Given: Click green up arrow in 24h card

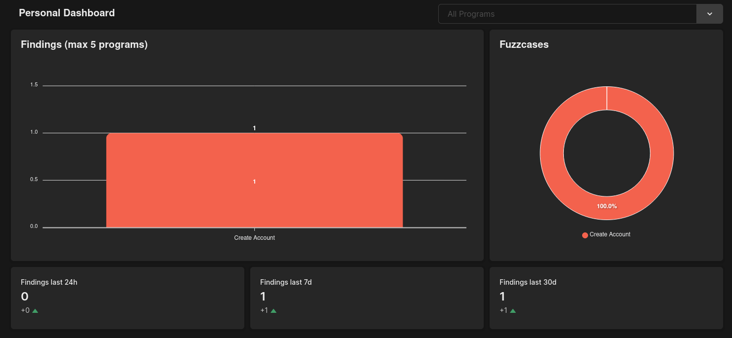Looking at the screenshot, I should [35, 311].
